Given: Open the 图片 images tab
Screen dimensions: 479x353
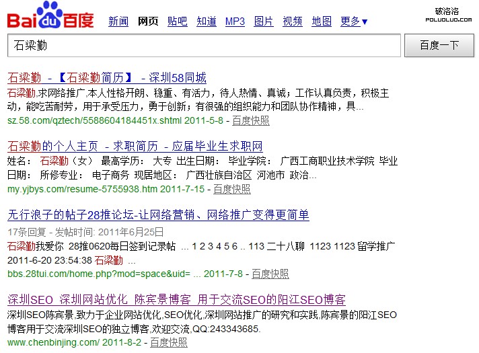Looking at the screenshot, I should [264, 22].
